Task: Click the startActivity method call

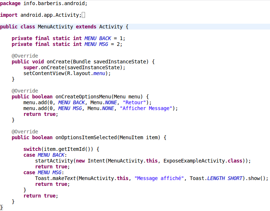Action: [54, 161]
